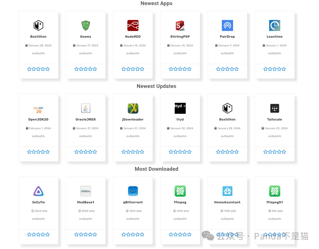Select the jDownloader app icon
Viewport: 319px width, 249px height.
pyautogui.click(x=133, y=108)
